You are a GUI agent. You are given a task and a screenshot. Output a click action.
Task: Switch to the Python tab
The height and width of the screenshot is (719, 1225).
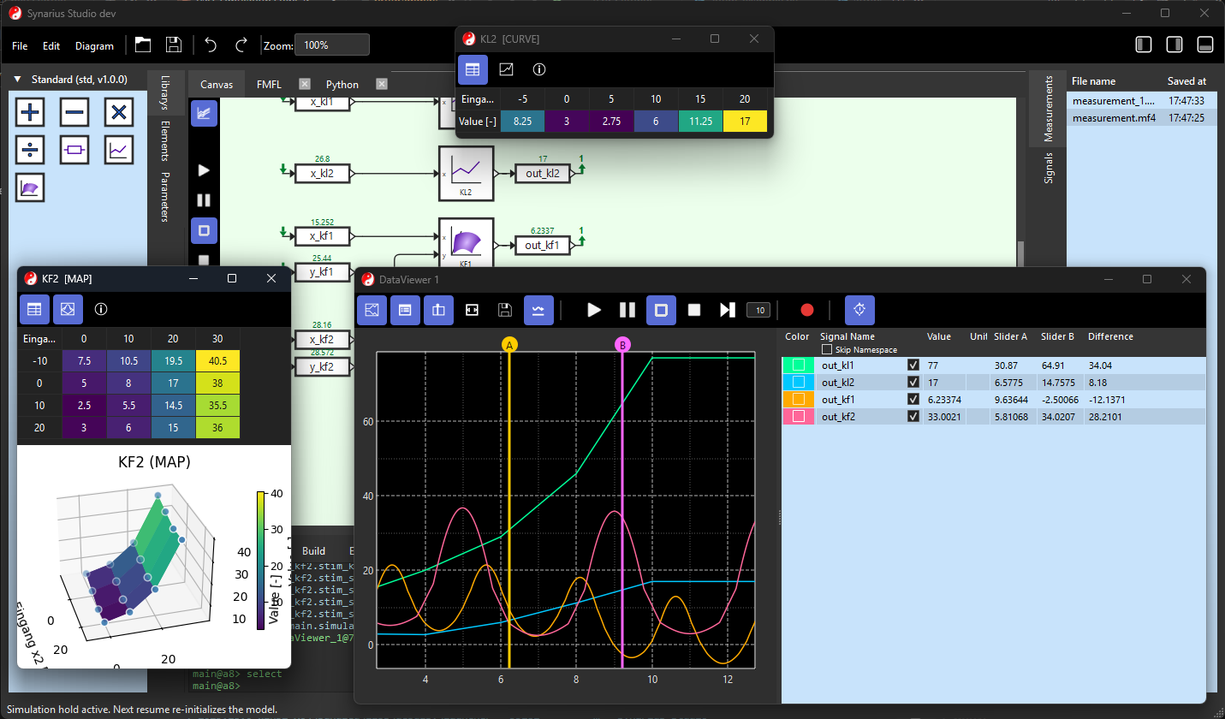(342, 84)
